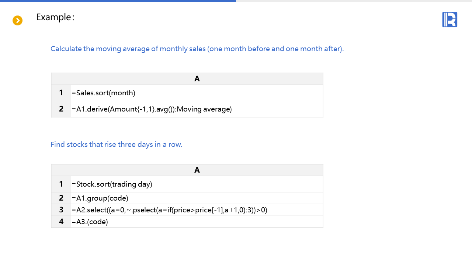Click blank corner cell of sales table
The width and height of the screenshot is (472, 265).
pyautogui.click(x=61, y=79)
